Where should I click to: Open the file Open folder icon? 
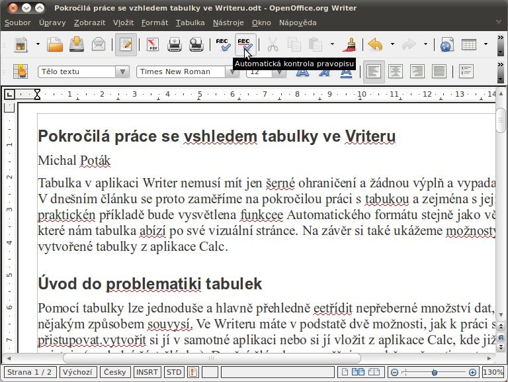tap(55, 44)
